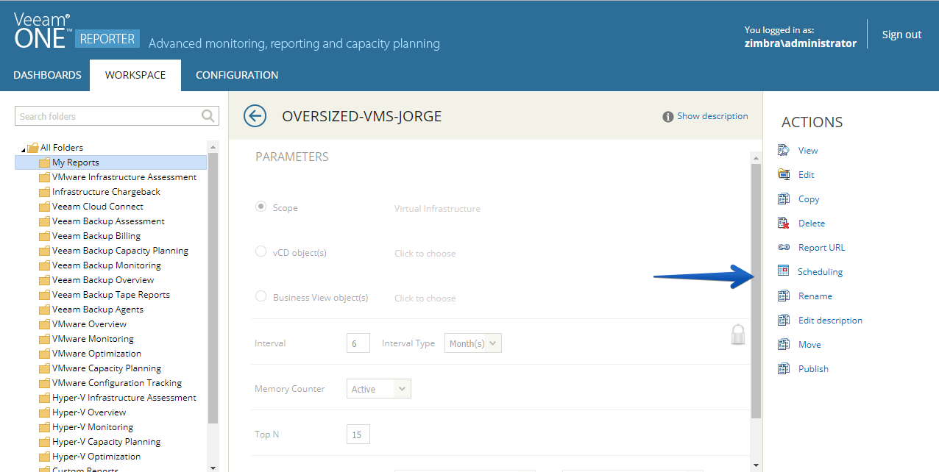Select Veeam Backup Monitoring folder
939x472 pixels.
pos(107,265)
